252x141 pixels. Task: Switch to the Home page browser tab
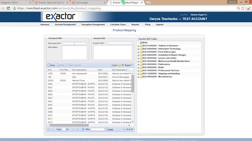click(x=88, y=3)
